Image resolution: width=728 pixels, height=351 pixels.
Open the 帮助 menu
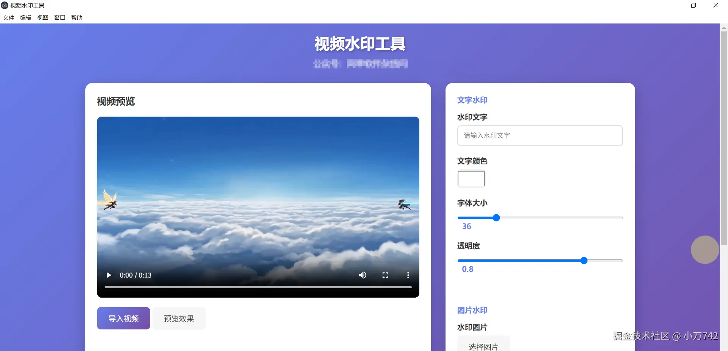tap(77, 18)
